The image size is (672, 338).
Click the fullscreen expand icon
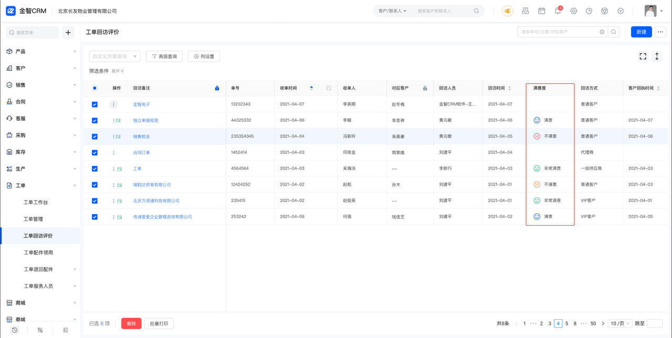click(x=643, y=56)
